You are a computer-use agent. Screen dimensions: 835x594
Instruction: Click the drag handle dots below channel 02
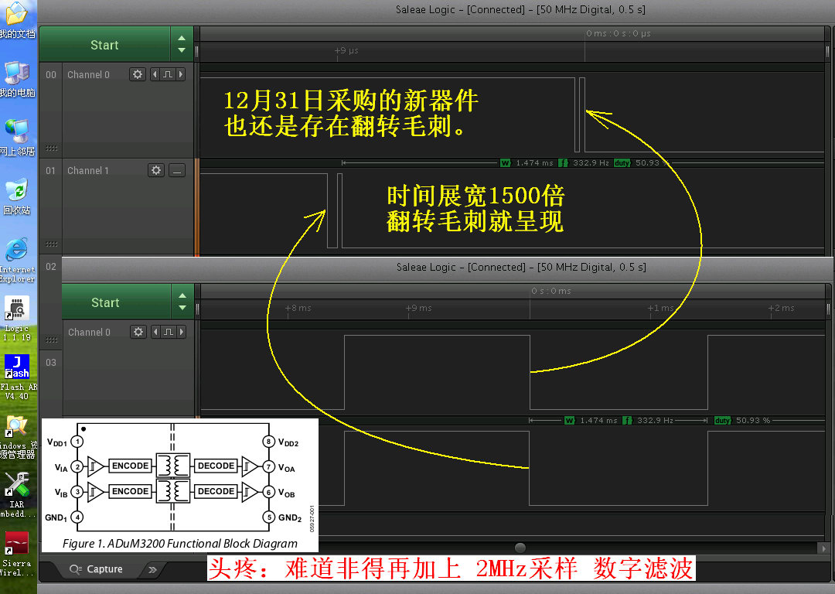51,340
